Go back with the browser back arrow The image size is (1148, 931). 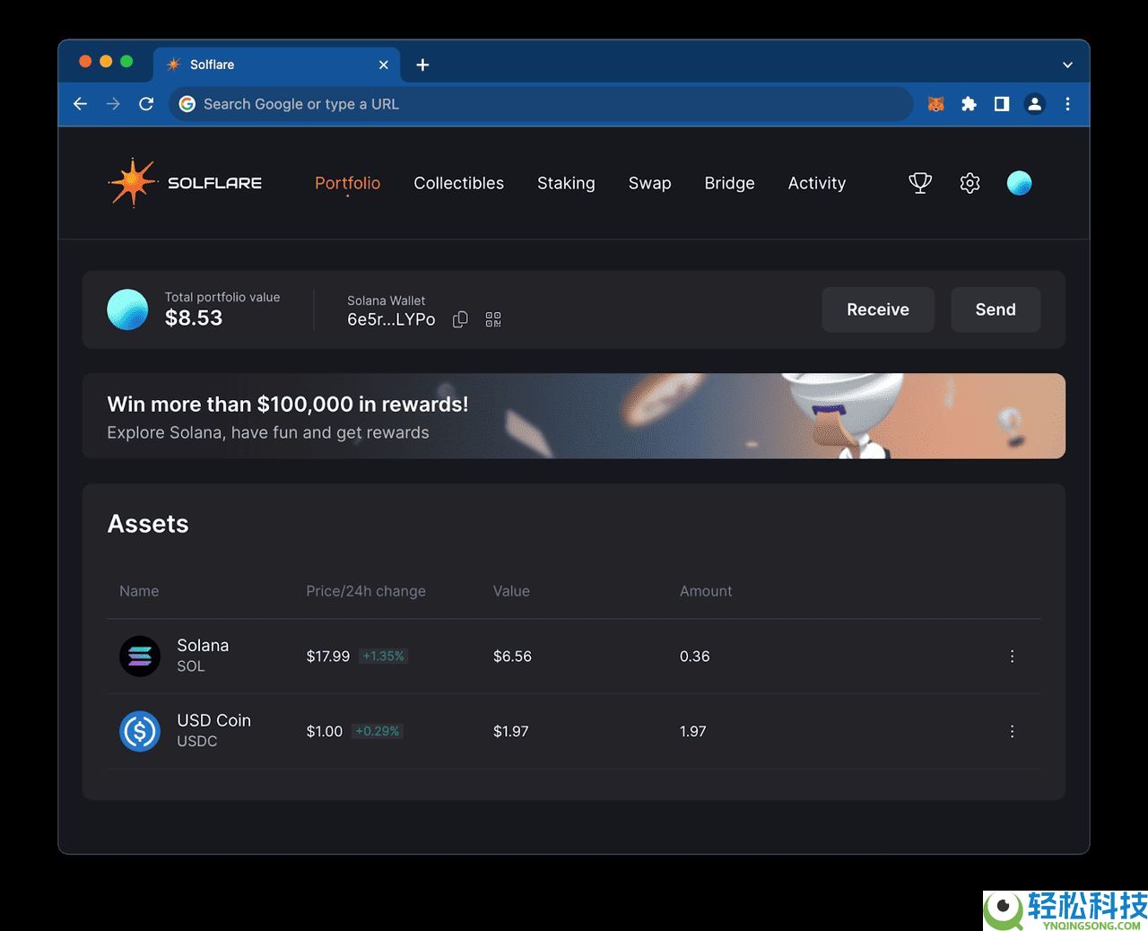tap(80, 104)
